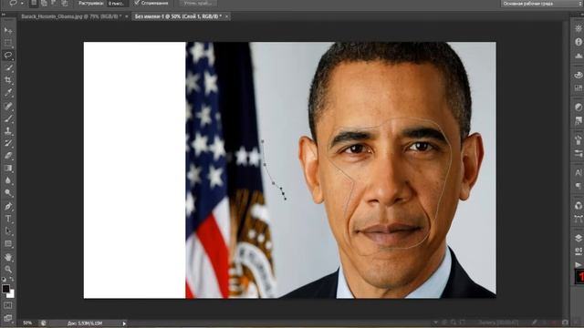Choose Intersect with selection mode
Screen dimensions: 584x328
[x=65, y=4]
